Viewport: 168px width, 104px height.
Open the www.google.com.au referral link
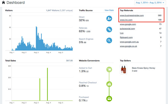(129, 42)
